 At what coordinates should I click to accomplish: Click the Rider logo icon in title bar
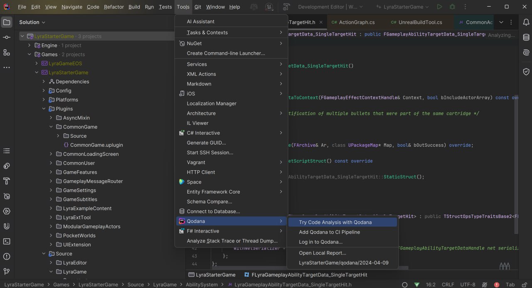(x=7, y=7)
